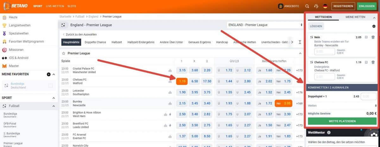Change language via the German flag icon
The width and height of the screenshot is (380, 147).
(325, 6)
